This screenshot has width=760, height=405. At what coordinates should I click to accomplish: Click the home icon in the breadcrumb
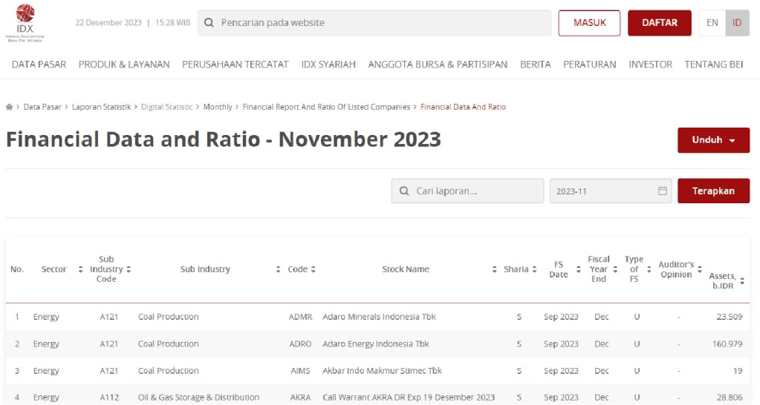[9, 108]
